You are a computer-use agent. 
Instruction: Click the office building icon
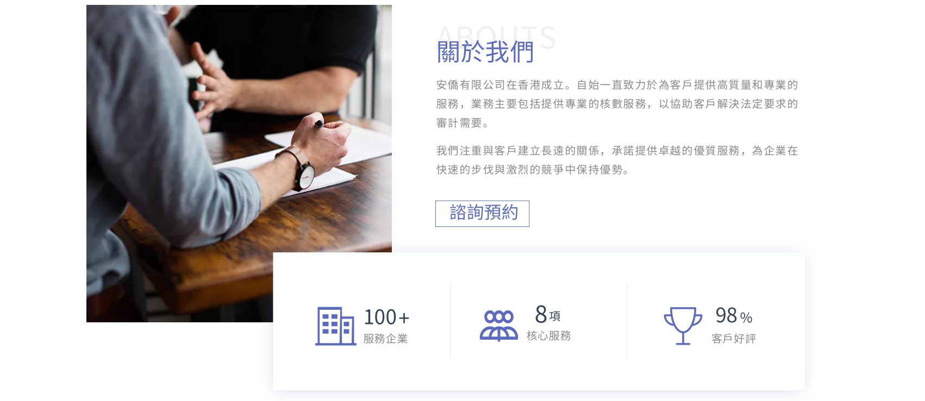tap(335, 326)
